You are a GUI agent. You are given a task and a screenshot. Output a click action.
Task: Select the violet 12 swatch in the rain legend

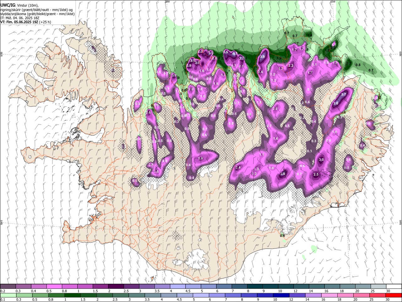pos(297,295)
